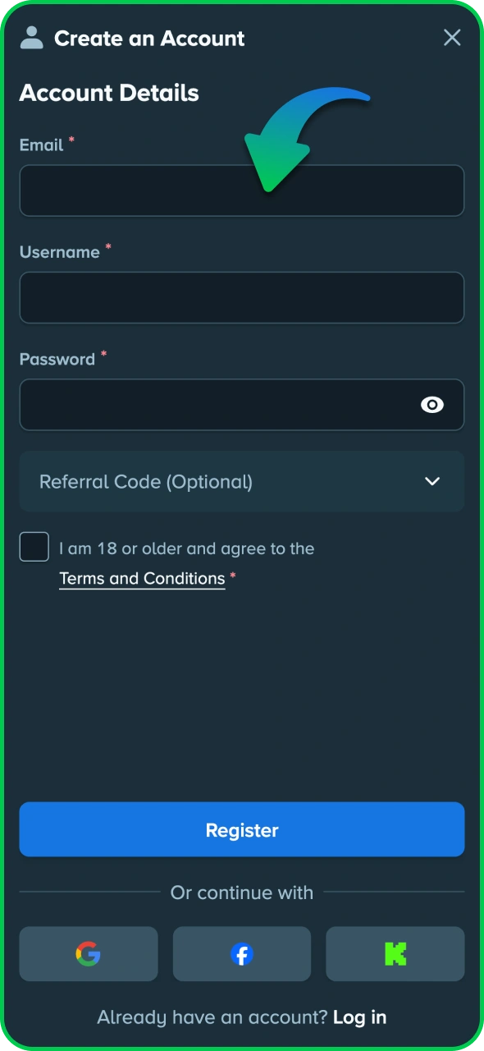Click the user profile icon beside Create an Account
The image size is (484, 1051).
coord(32,38)
